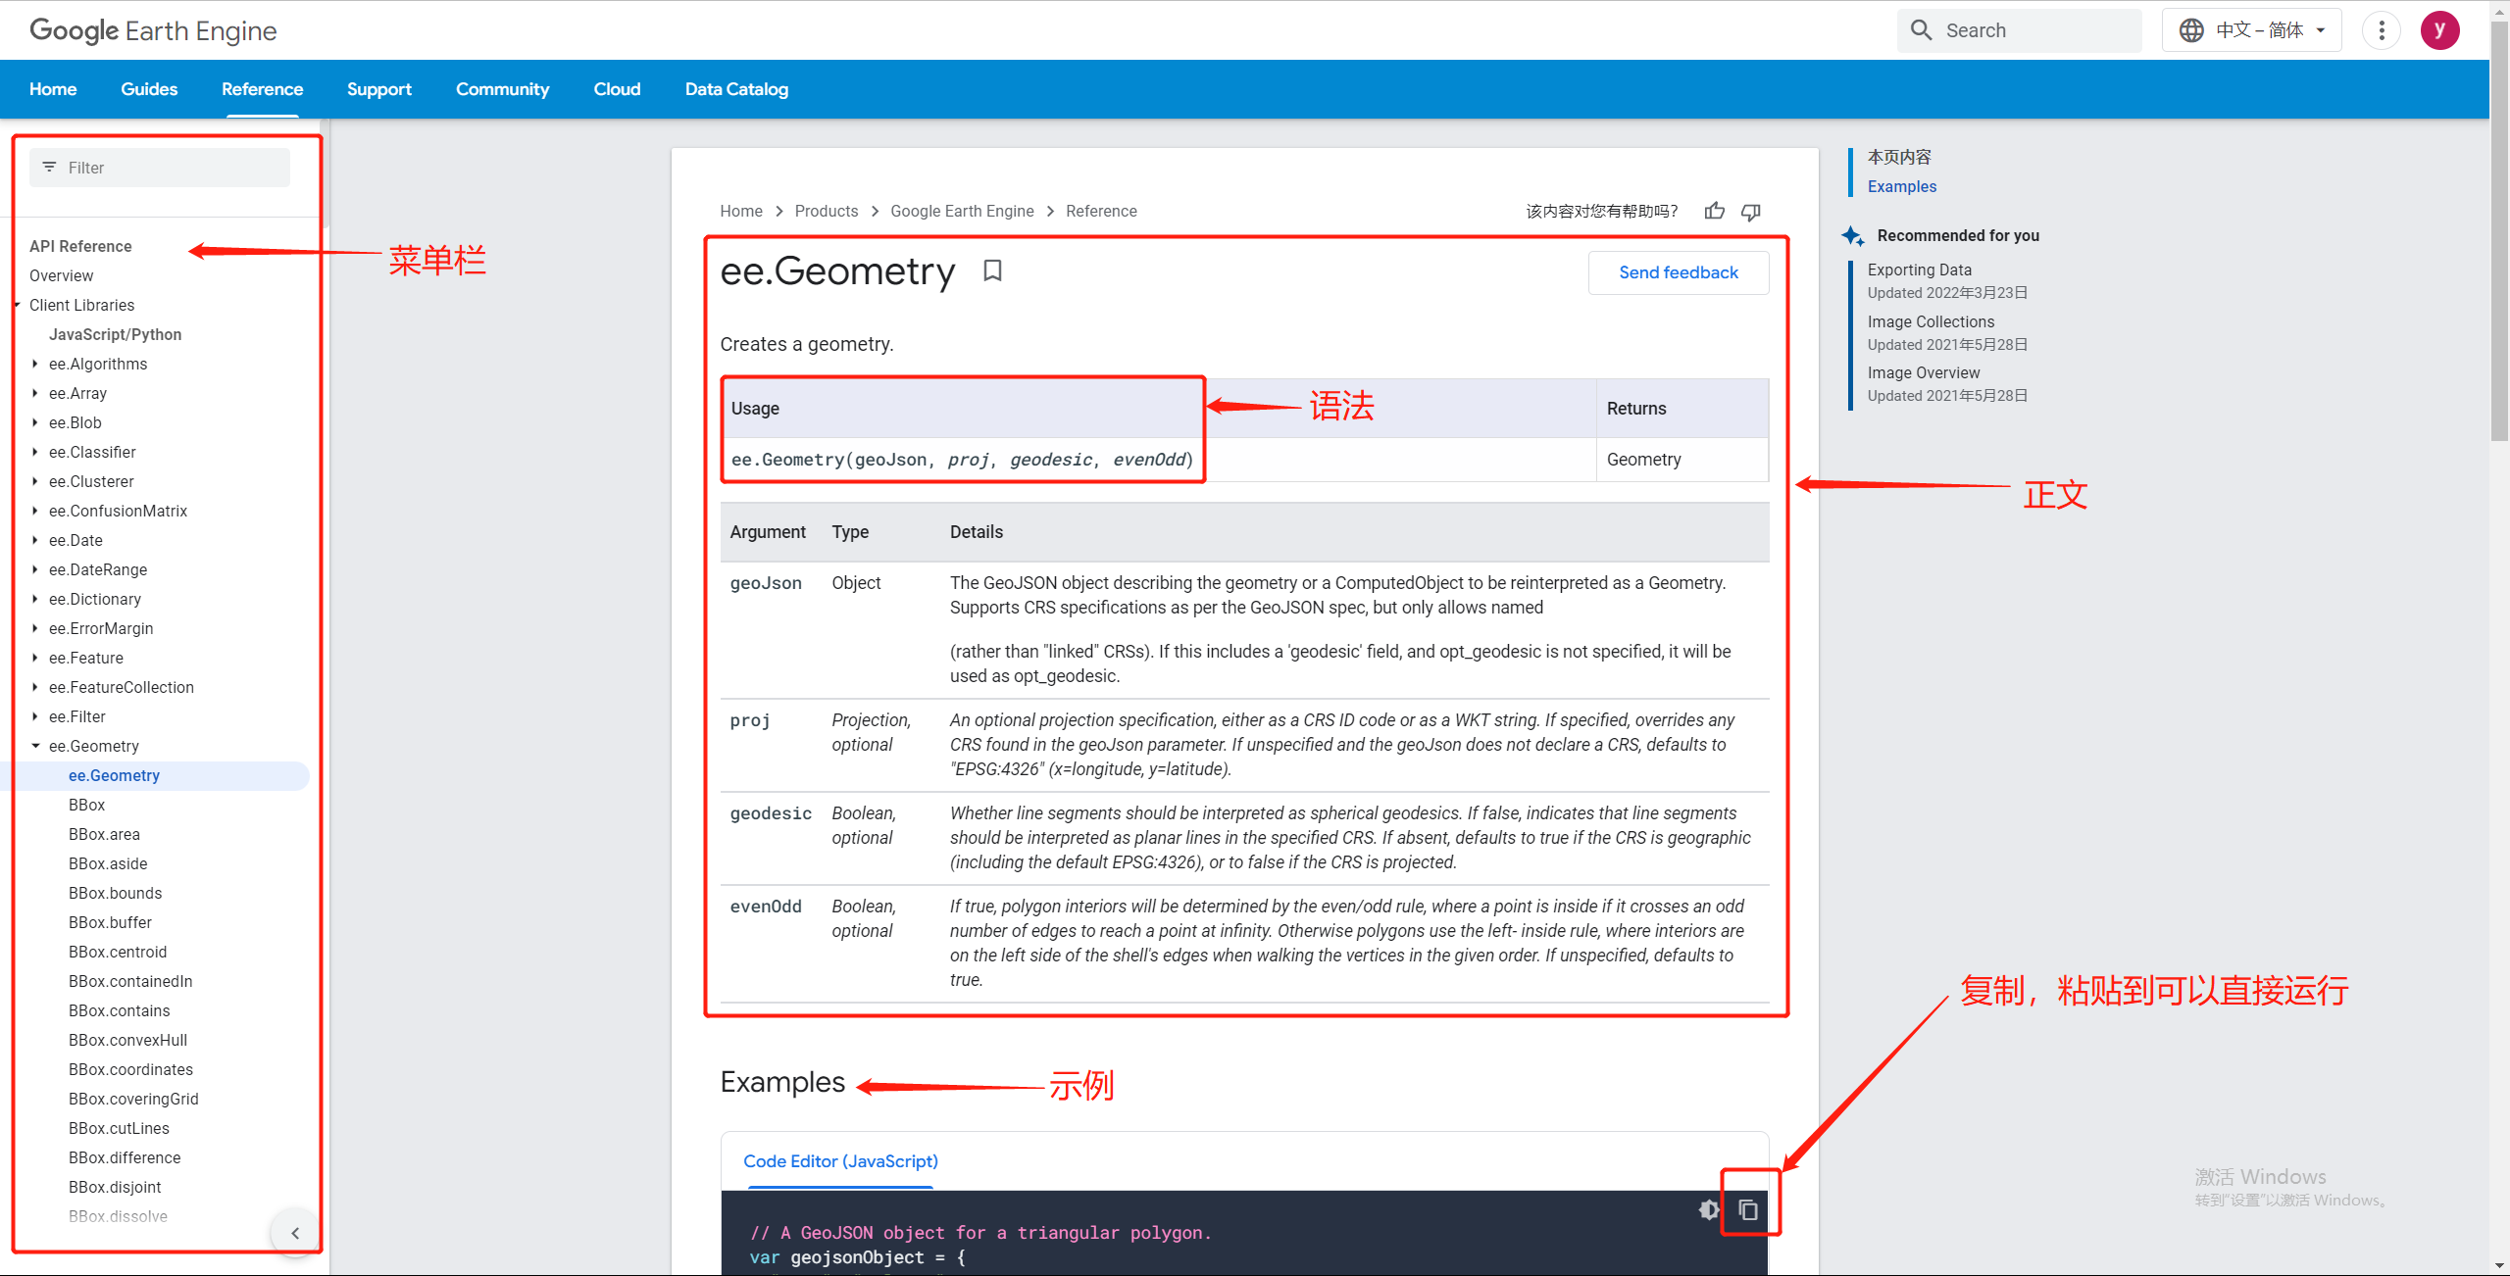
Task: Click the Reference tab in top navigation
Action: pos(262,88)
